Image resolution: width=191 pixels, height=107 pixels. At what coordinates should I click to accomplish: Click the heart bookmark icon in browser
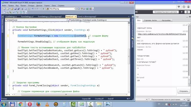point(179,7)
